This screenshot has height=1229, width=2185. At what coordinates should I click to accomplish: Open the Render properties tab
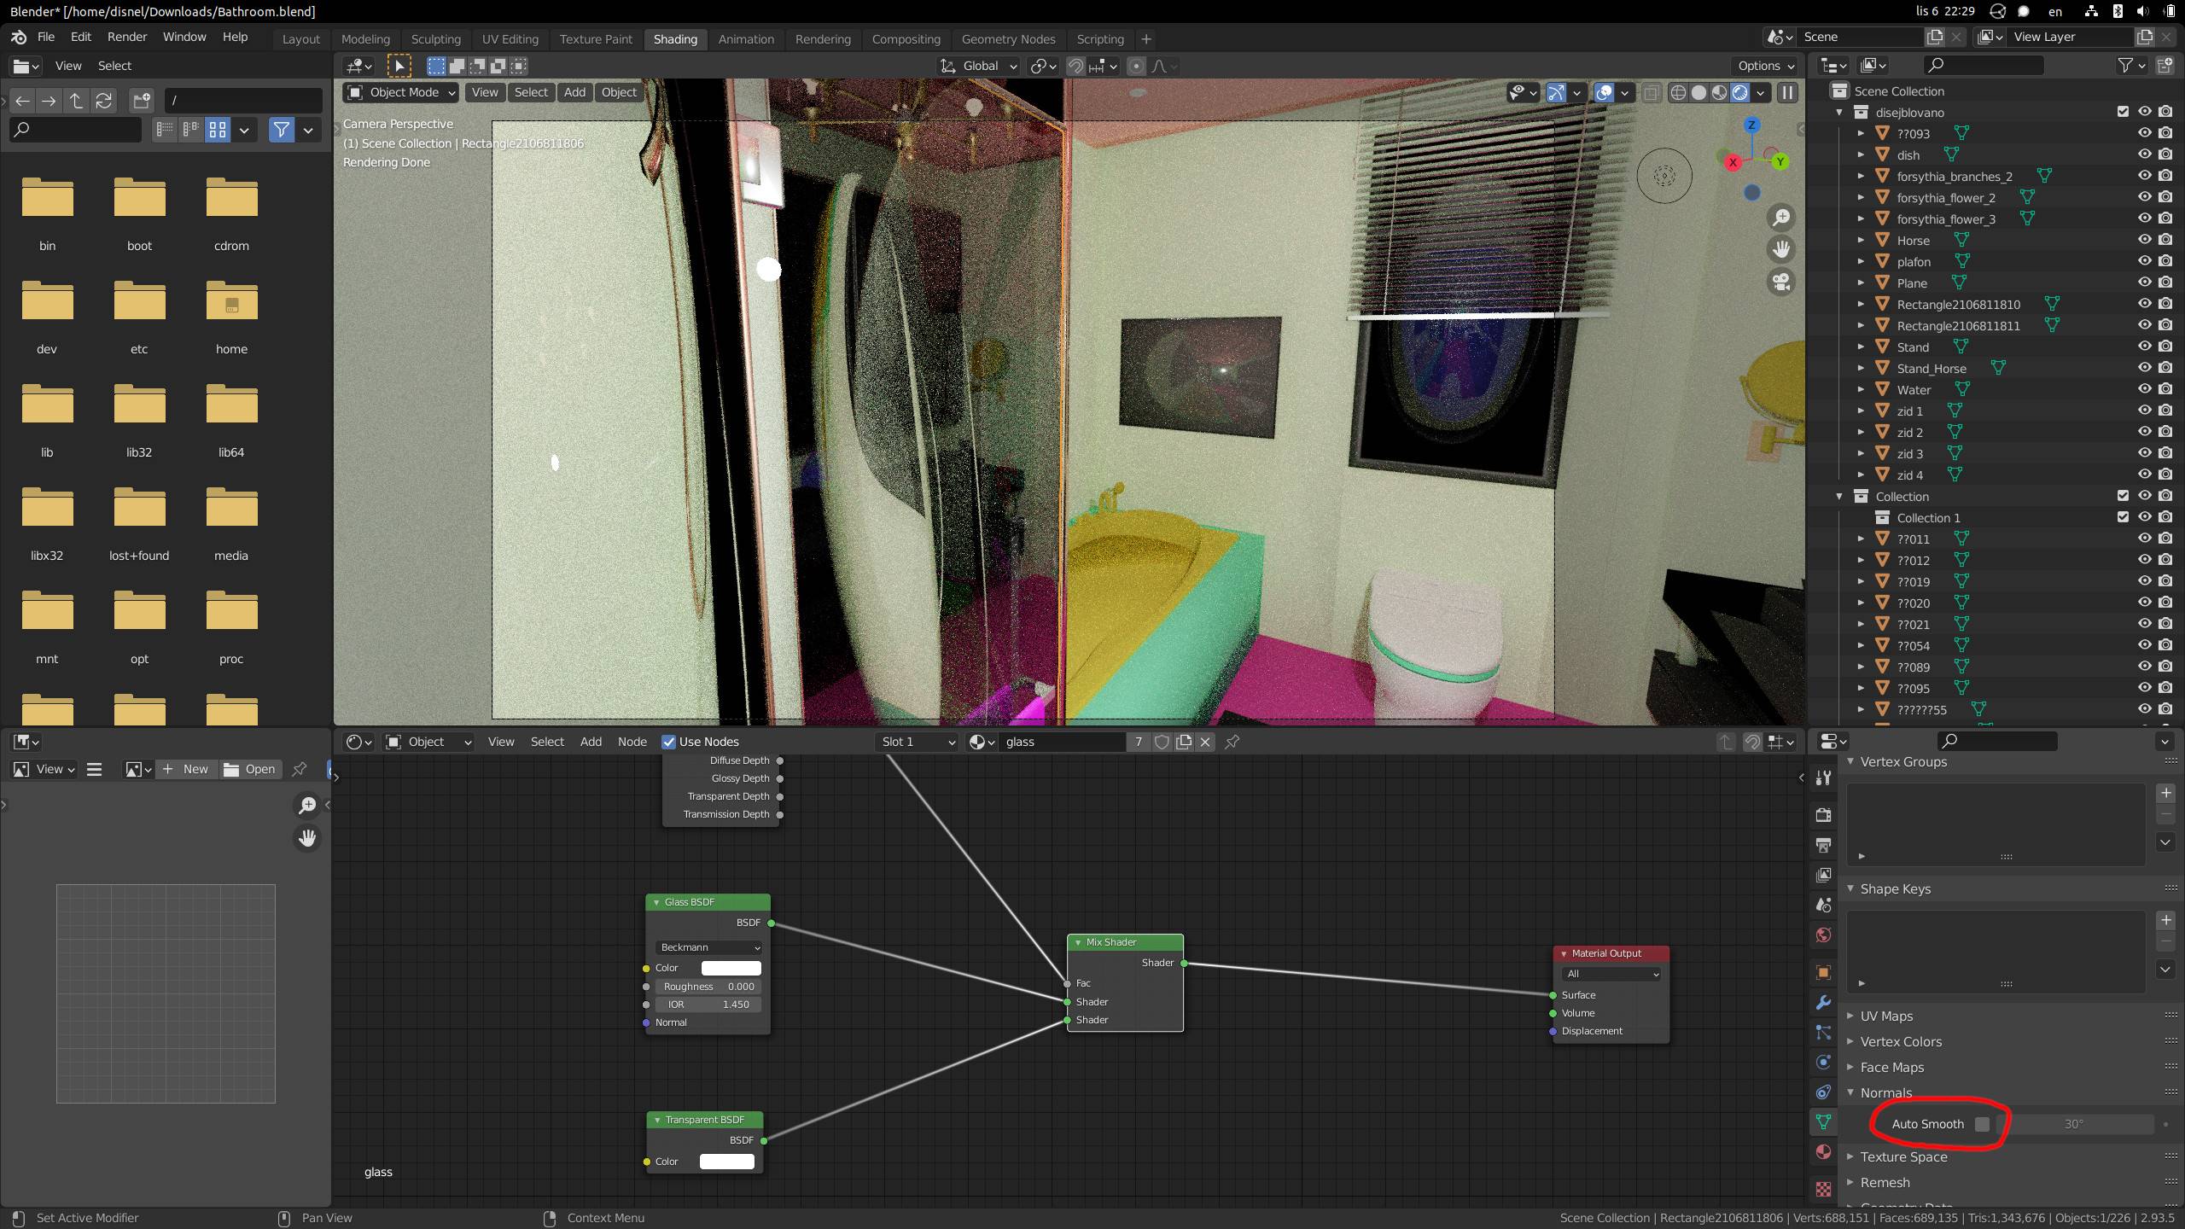1823,814
